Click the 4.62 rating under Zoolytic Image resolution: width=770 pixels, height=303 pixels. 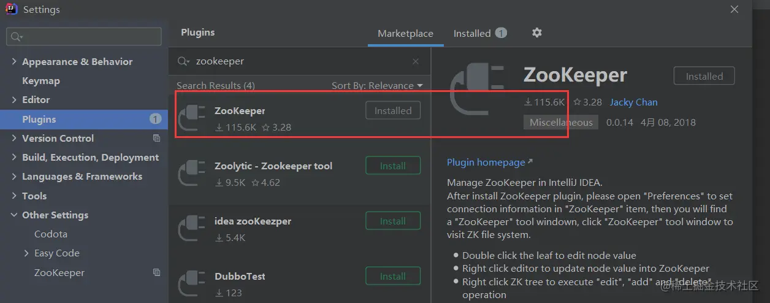point(266,182)
